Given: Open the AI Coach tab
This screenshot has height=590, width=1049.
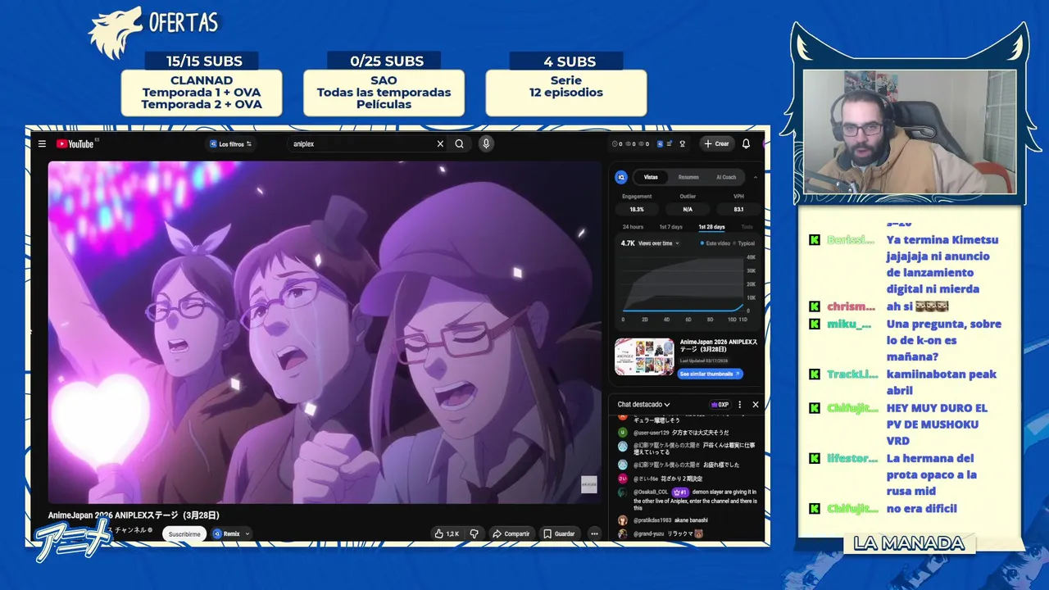Looking at the screenshot, I should point(726,177).
